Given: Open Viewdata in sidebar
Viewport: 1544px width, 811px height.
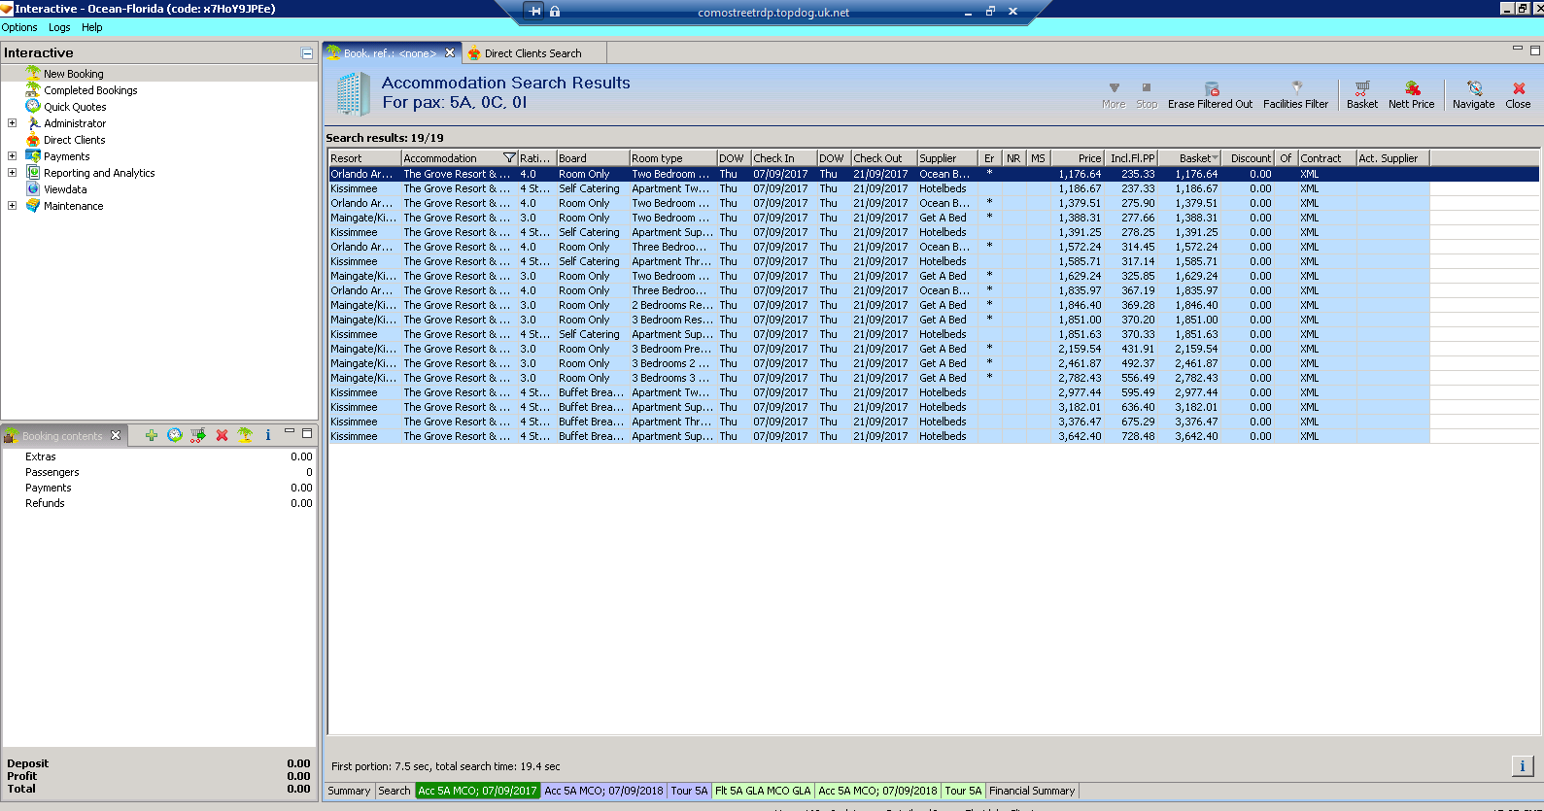Looking at the screenshot, I should coord(65,189).
